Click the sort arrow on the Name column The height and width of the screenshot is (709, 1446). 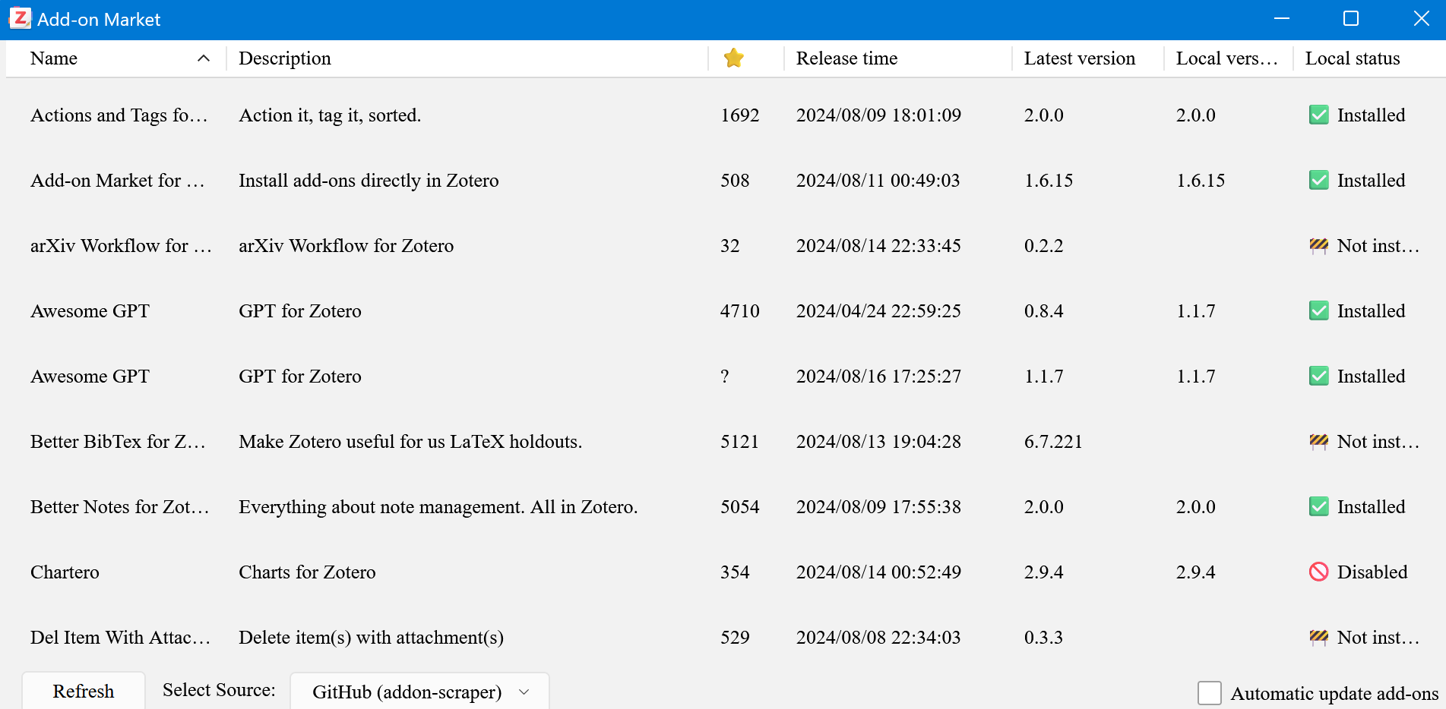click(x=204, y=58)
